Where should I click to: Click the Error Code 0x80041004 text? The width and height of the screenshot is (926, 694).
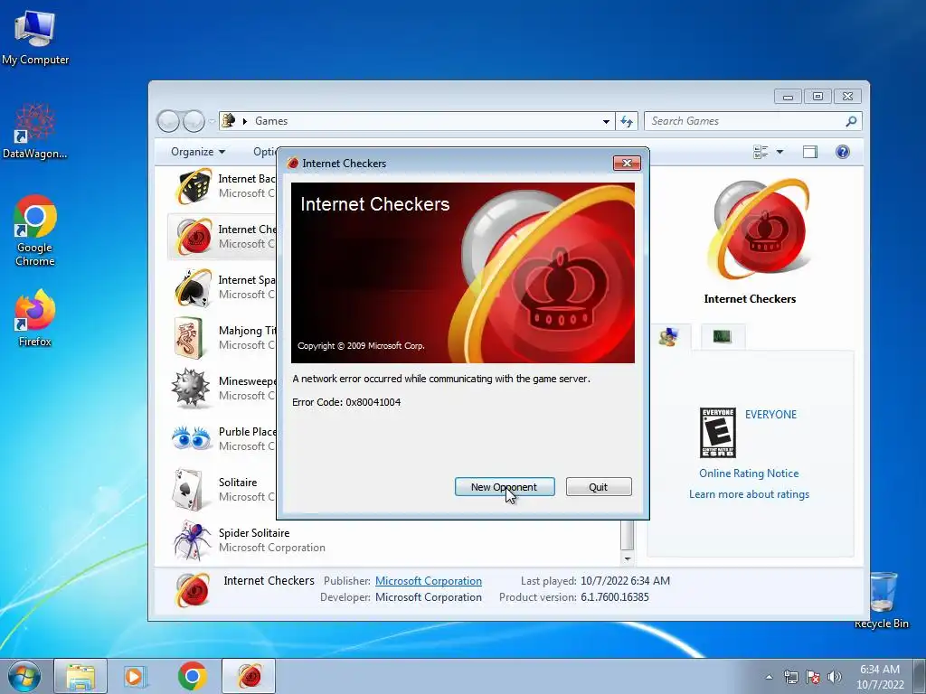346,402
